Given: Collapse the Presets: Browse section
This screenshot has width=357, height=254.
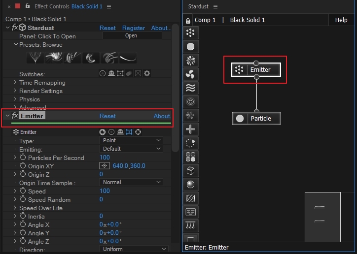Looking at the screenshot, I should pos(16,44).
